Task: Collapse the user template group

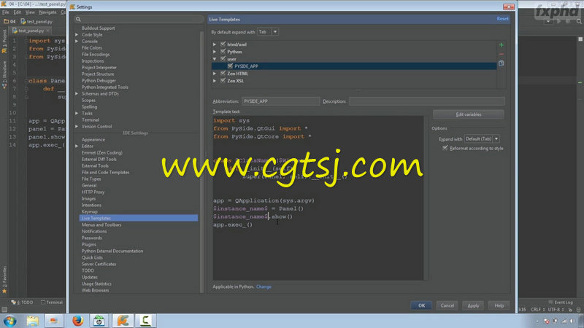Action: tap(215, 59)
